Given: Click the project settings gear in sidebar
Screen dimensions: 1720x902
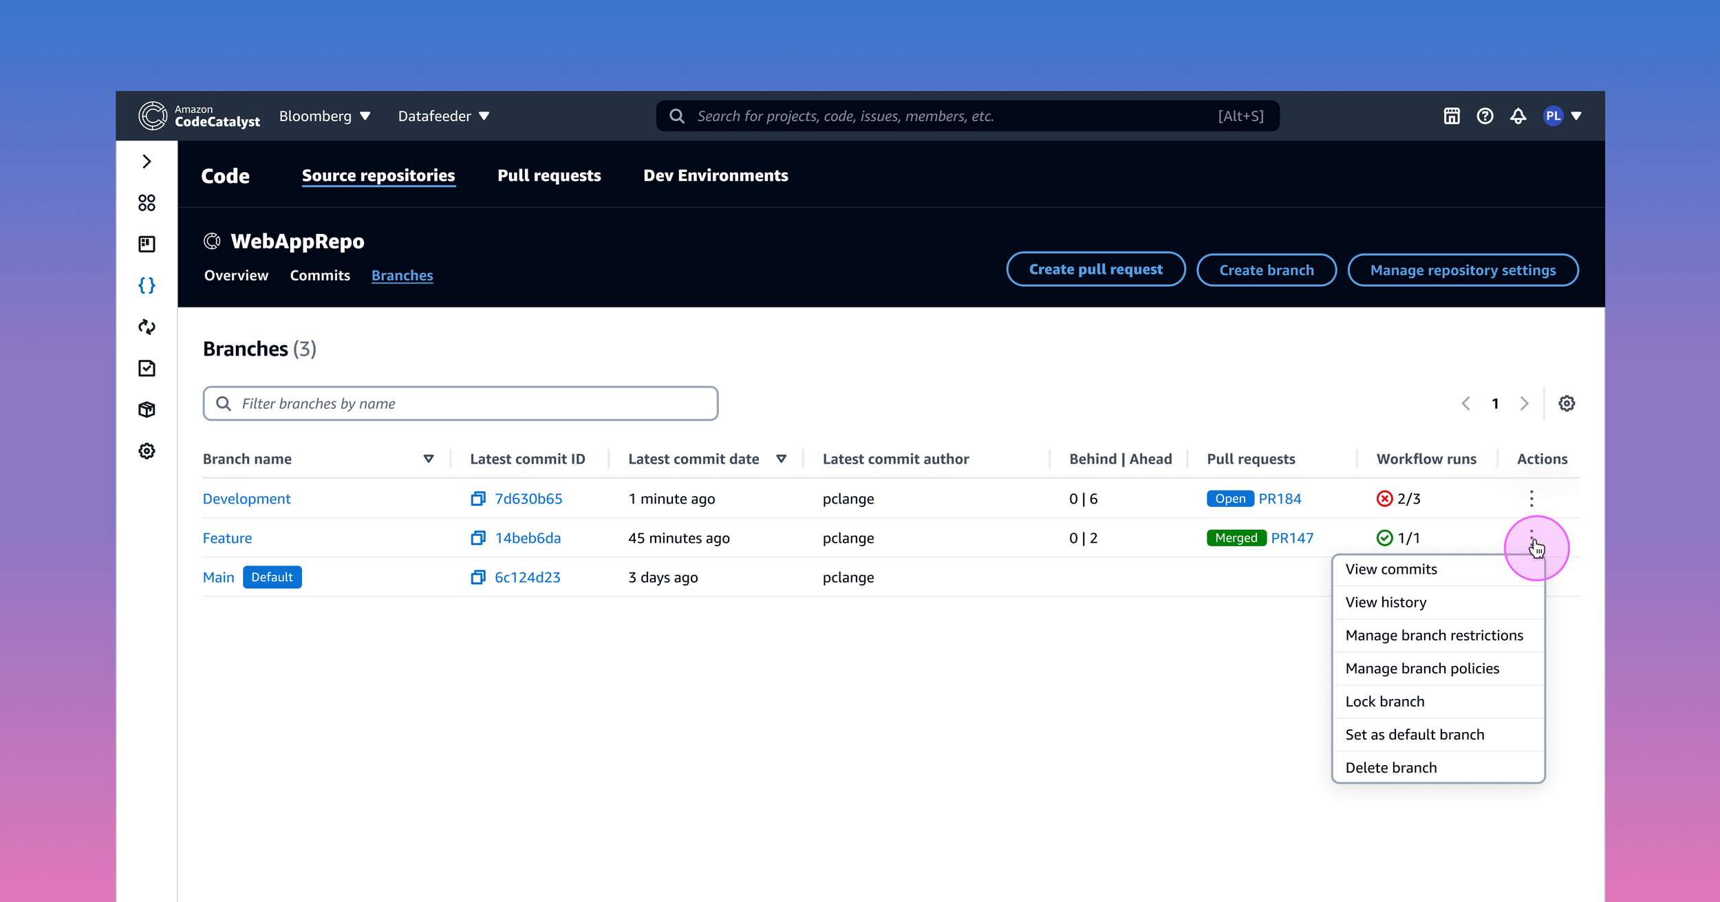Looking at the screenshot, I should point(147,451).
